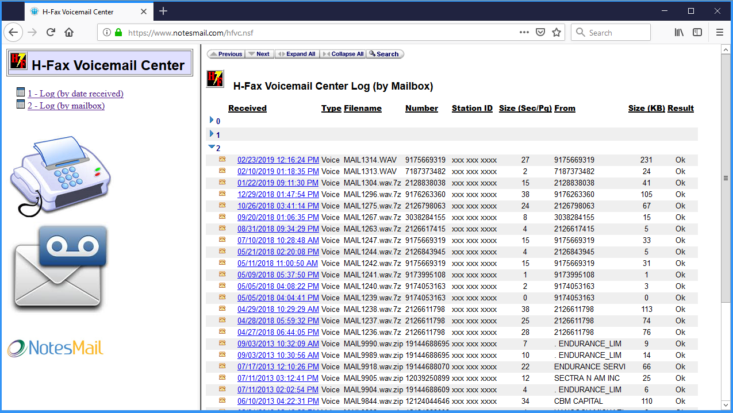Open '1 - Log (by date received)' view

click(x=75, y=94)
